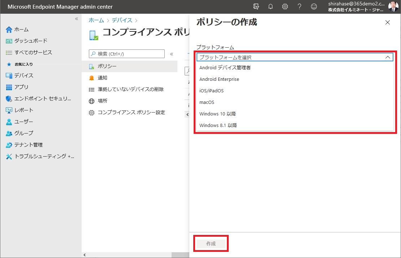Open the notifications bell
Viewport: 401px width, 258px height.
[271, 6]
